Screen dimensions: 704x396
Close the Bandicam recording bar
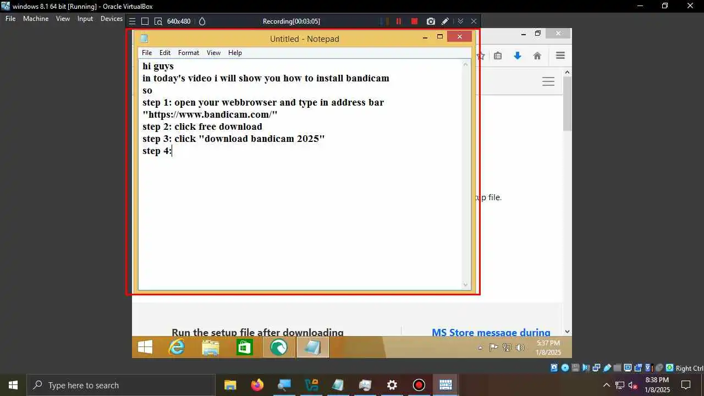point(474,21)
